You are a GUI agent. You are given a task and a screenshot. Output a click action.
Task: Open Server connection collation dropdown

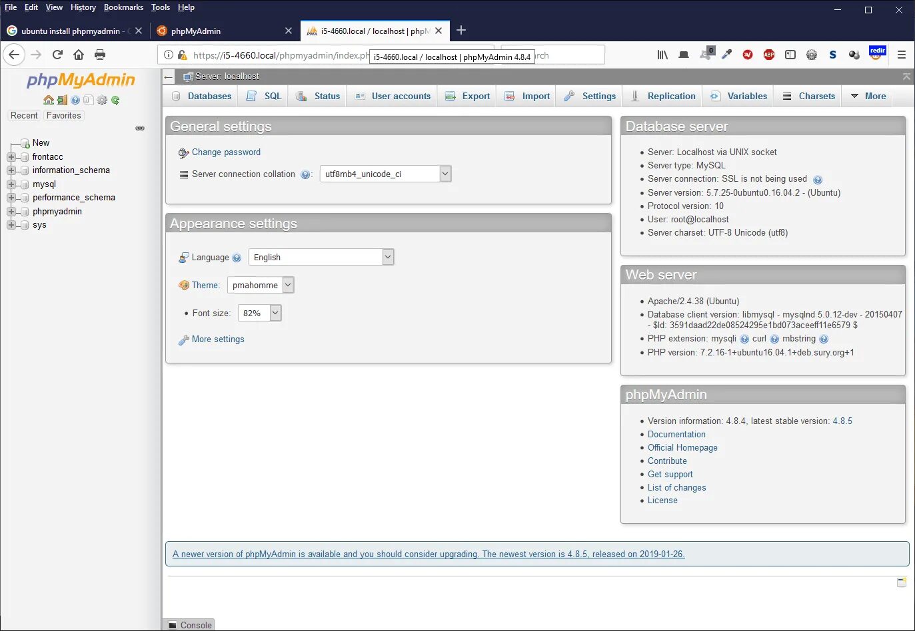(386, 174)
